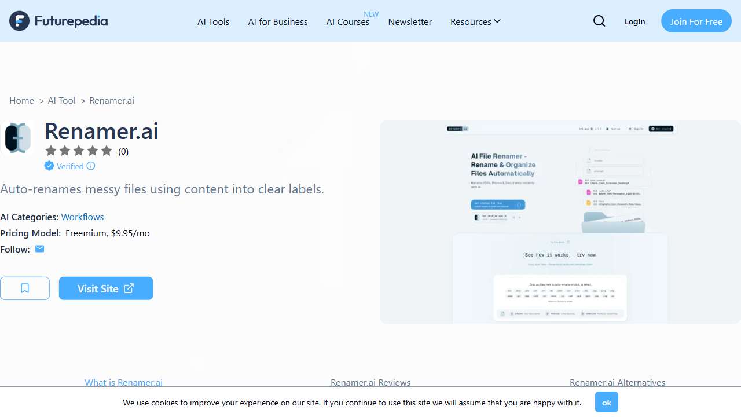Click the info icon beside Verified
The height and width of the screenshot is (417, 741).
[x=91, y=166]
